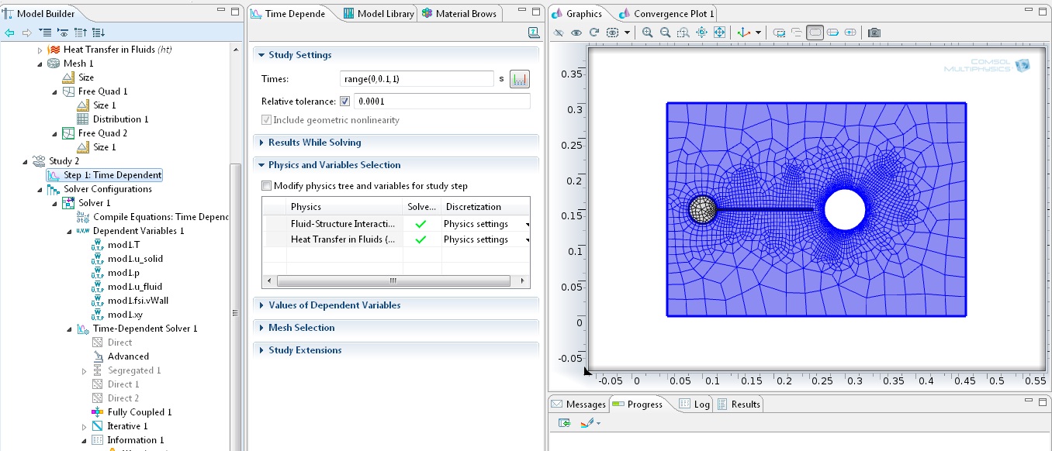Image resolution: width=1052 pixels, height=451 pixels.
Task: Activate the Zoom Box tool
Action: click(683, 33)
